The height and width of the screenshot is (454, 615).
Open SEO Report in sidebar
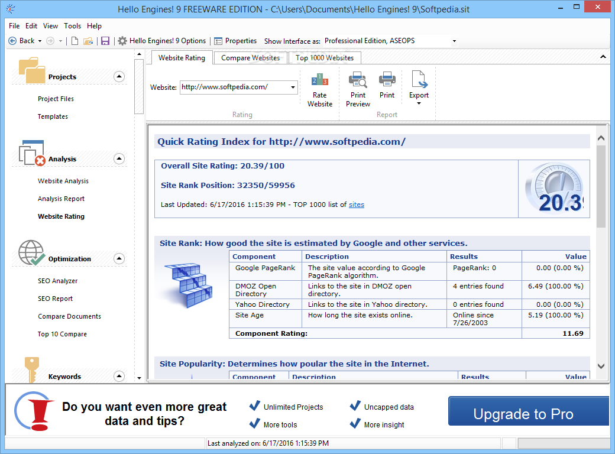56,299
